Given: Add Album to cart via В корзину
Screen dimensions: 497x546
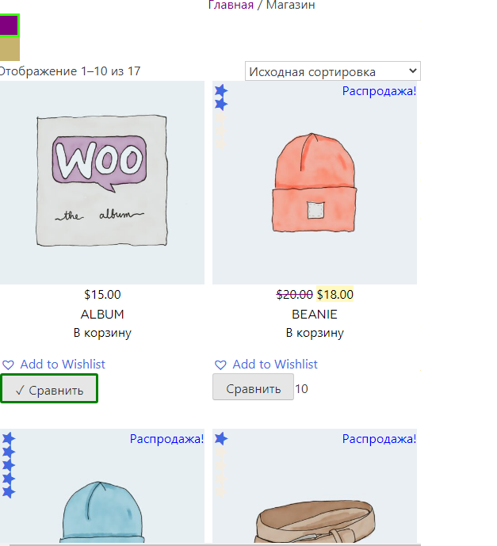Looking at the screenshot, I should click(x=102, y=333).
